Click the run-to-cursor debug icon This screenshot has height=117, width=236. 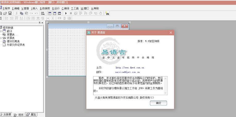coord(95,13)
